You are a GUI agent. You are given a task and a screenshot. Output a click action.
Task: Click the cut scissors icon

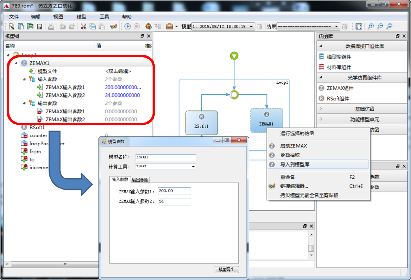[x=84, y=27]
